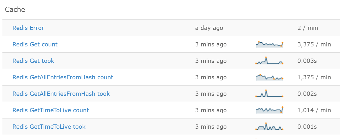The width and height of the screenshot is (340, 139).
Task: Click the GetTimeToLive took sparkline
Action: [x=269, y=126]
